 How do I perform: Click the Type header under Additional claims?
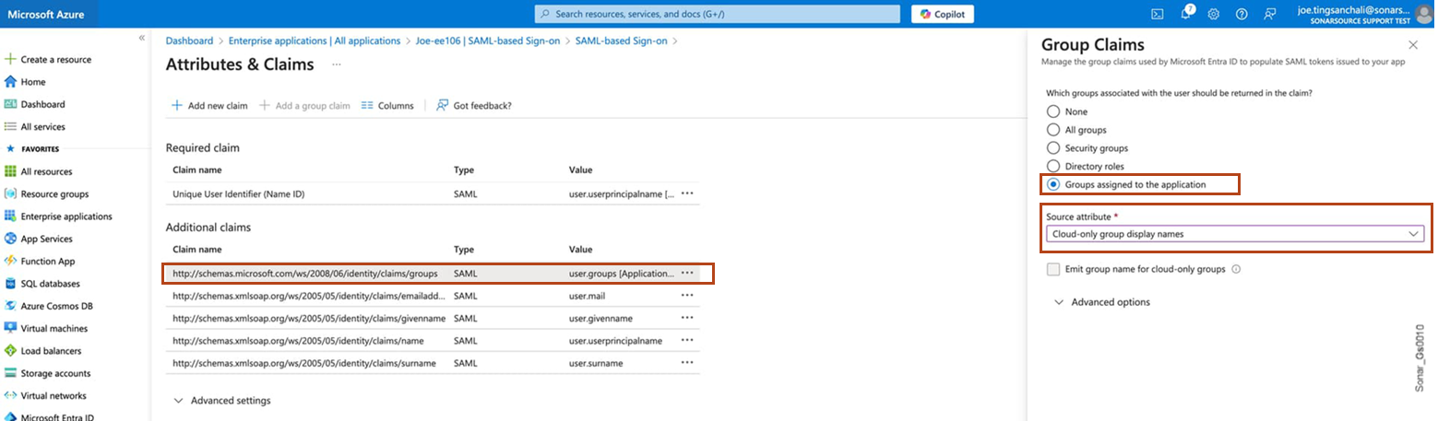(x=464, y=249)
